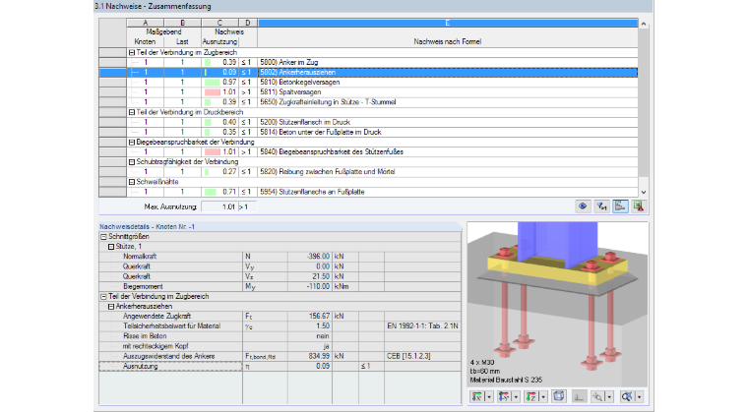Click column D header
The height and width of the screenshot is (412, 748).
click(x=248, y=23)
